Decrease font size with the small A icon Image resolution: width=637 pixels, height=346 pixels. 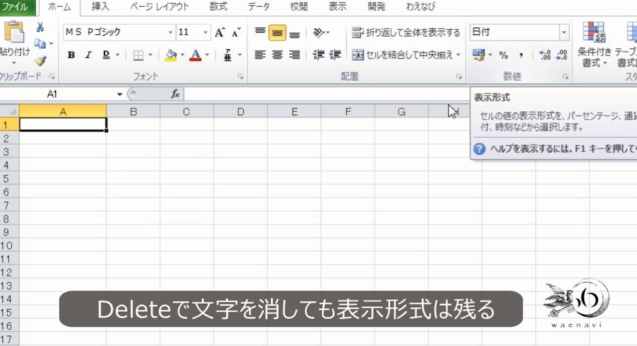236,32
